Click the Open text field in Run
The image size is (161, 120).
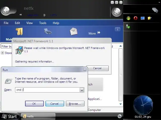click(x=48, y=90)
